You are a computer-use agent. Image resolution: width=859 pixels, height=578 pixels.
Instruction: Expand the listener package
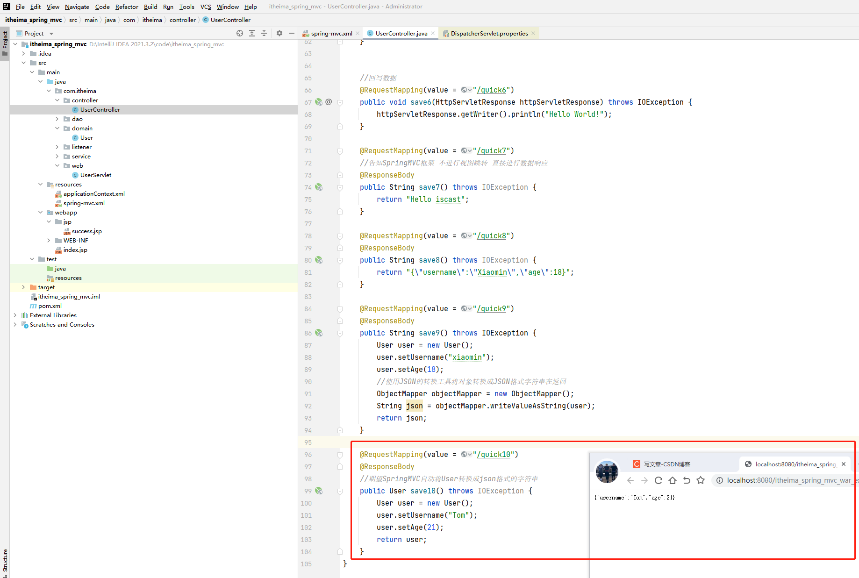click(57, 147)
